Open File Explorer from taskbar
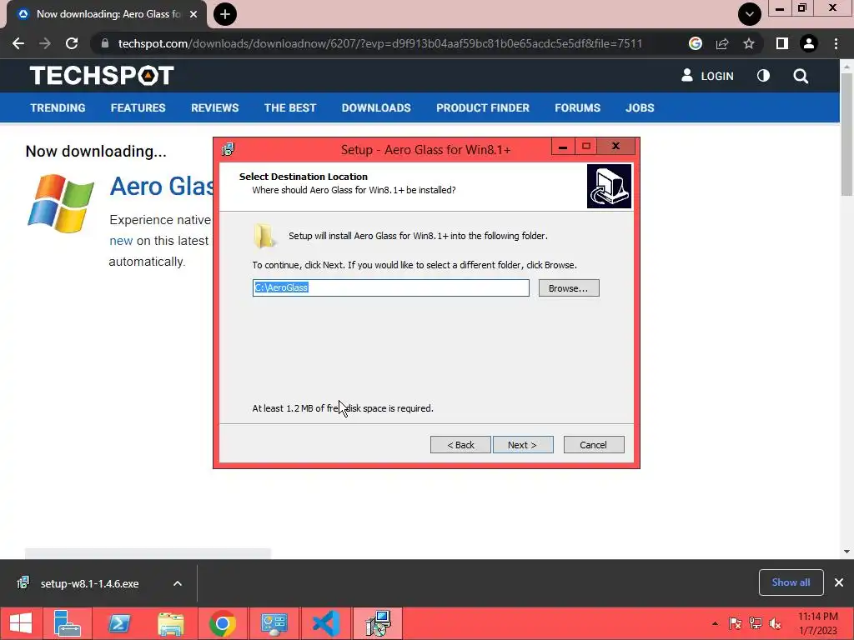This screenshot has width=854, height=640. (170, 623)
